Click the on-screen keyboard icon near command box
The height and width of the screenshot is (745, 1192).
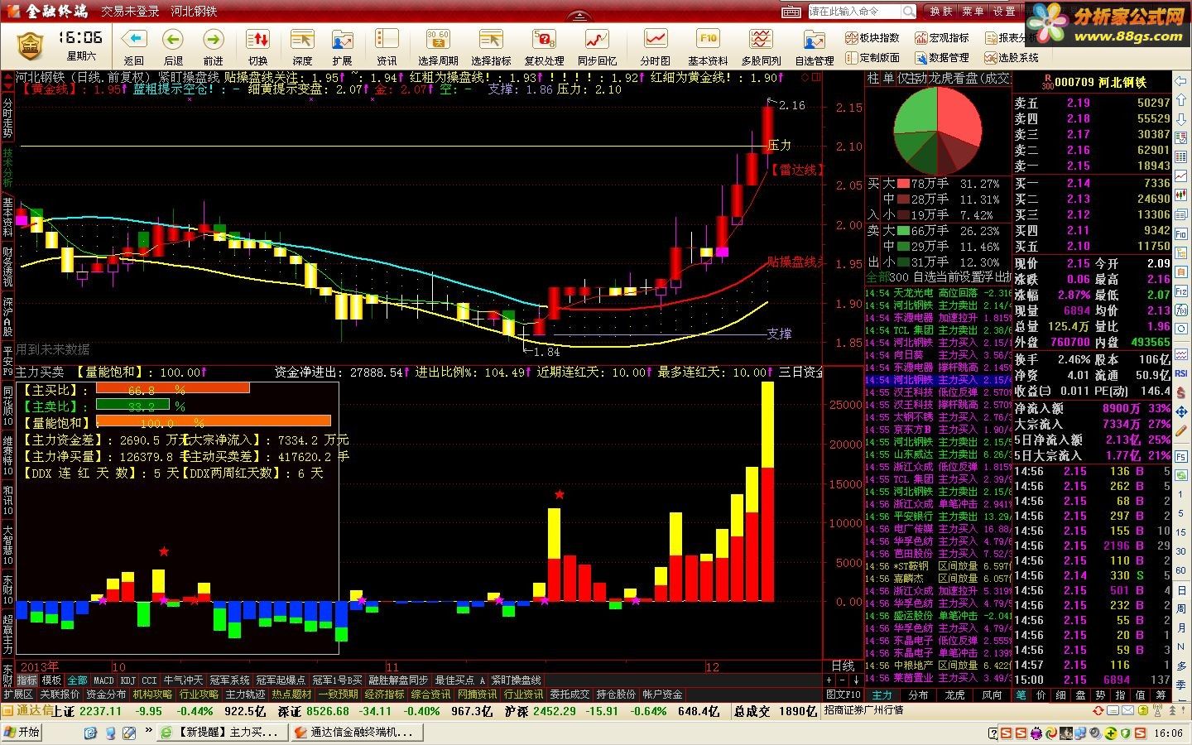point(791,12)
